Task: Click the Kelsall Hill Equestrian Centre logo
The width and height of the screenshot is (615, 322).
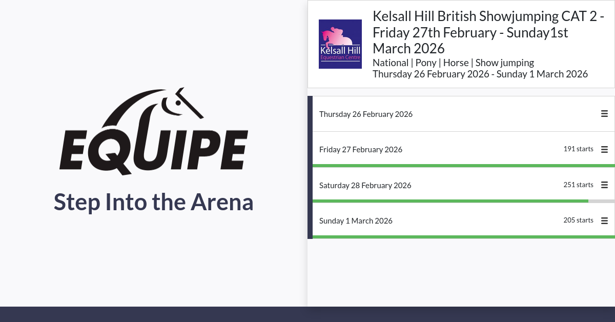Action: point(340,44)
